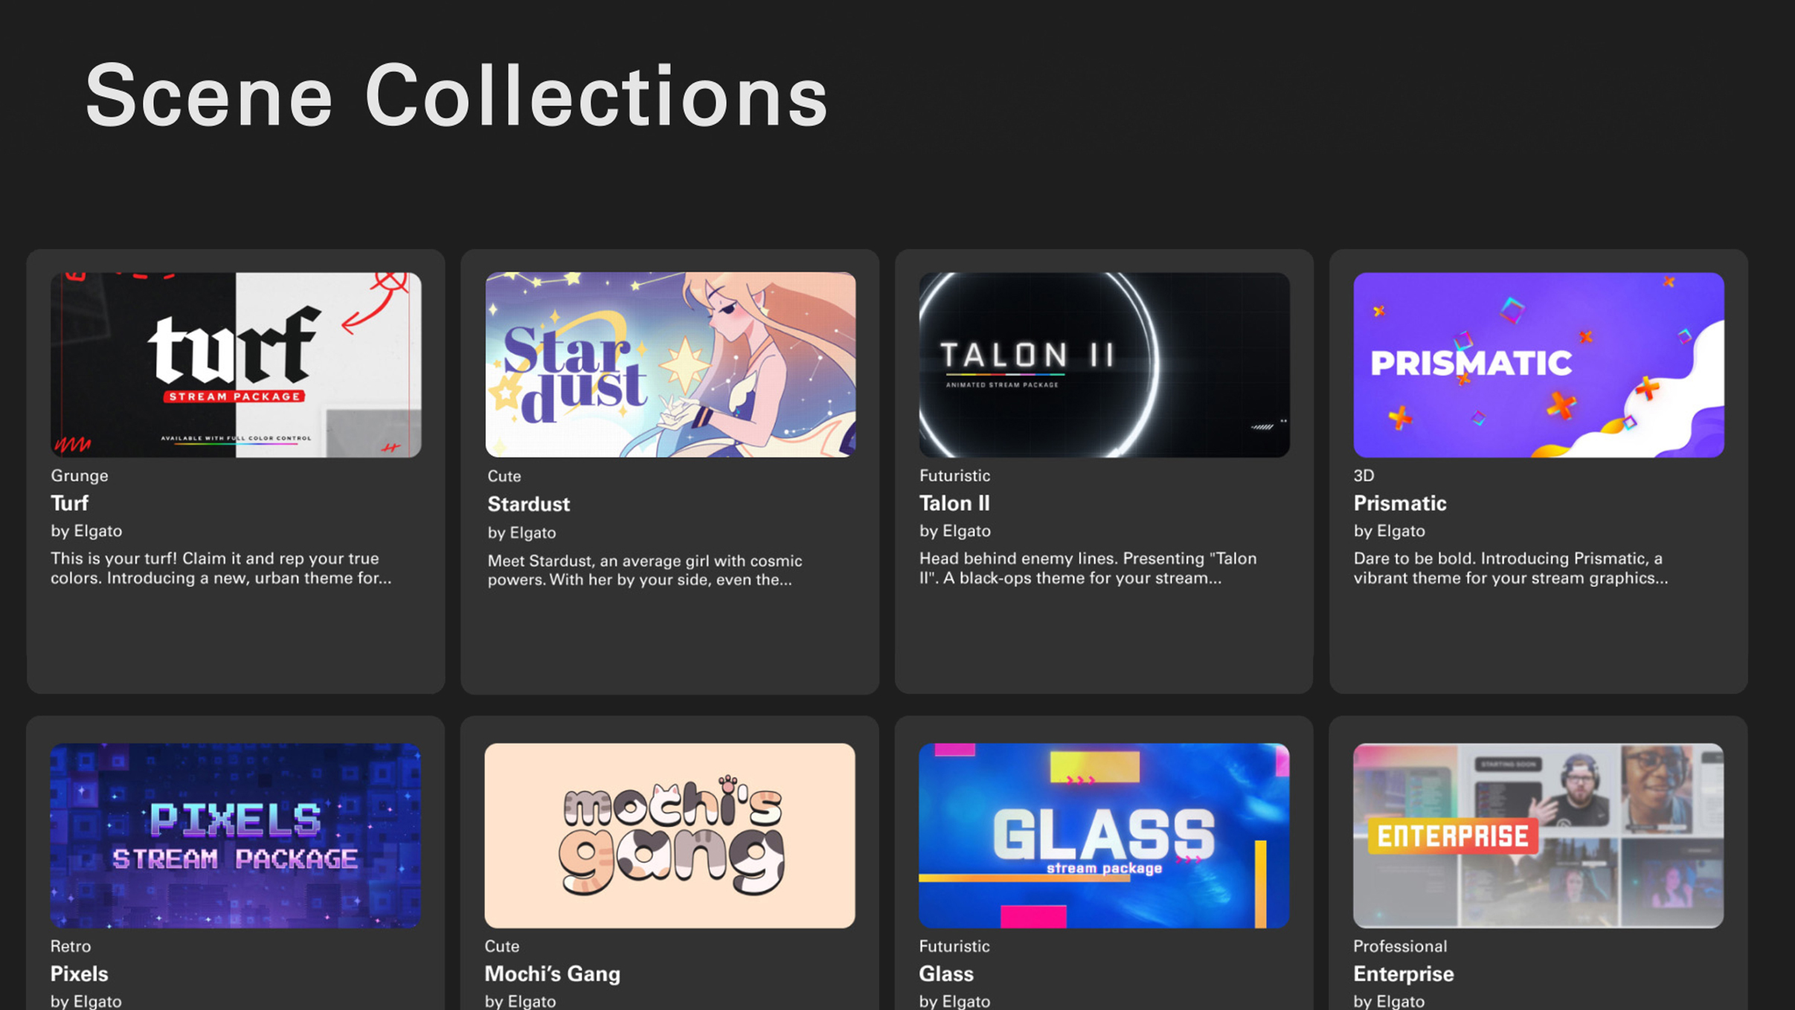This screenshot has width=1795, height=1010.
Task: Select the Professional category label
Action: pos(1400,946)
